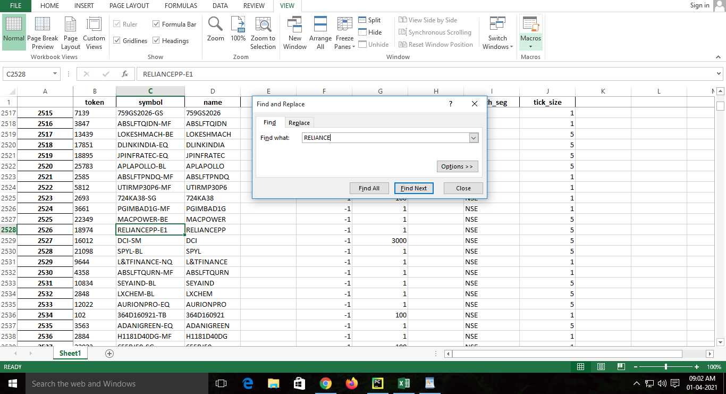Open Firefox from taskbar
This screenshot has height=394, width=726.
point(352,383)
